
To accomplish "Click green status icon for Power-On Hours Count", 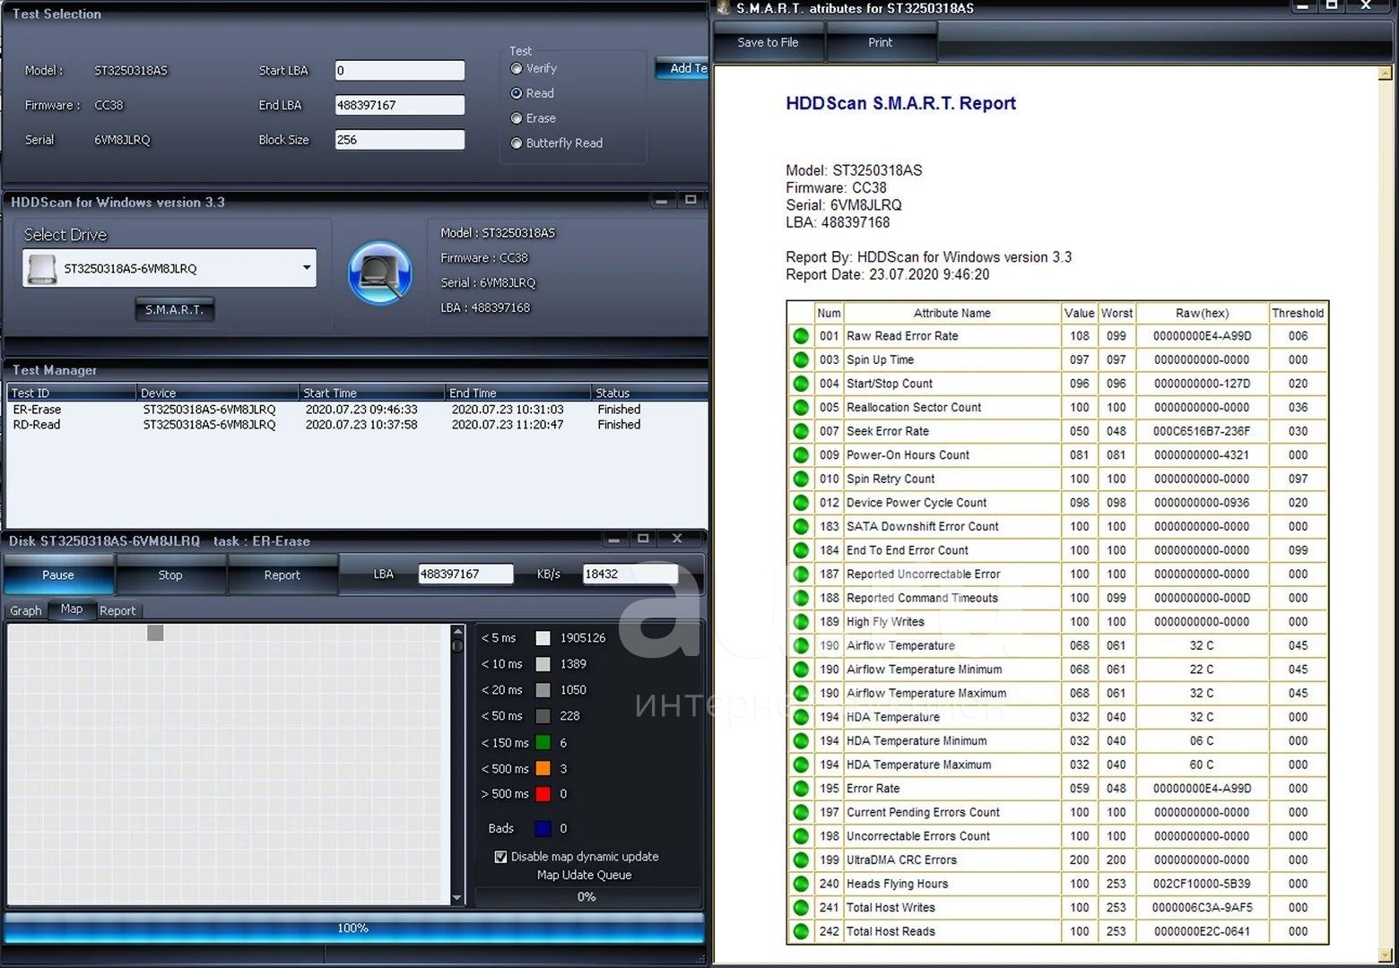I will coord(800,455).
